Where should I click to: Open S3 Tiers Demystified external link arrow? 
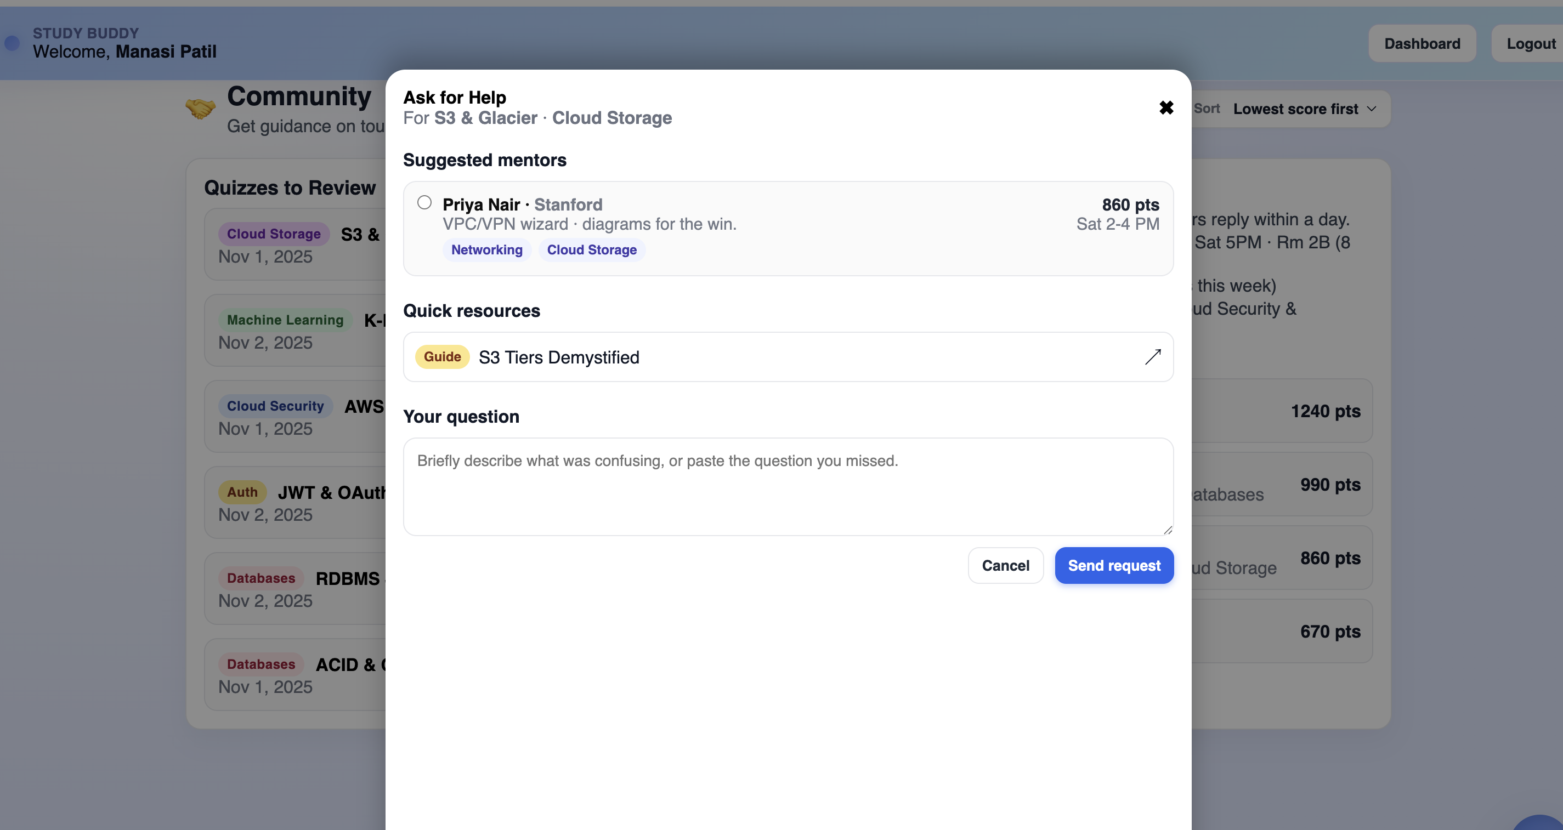pos(1152,357)
